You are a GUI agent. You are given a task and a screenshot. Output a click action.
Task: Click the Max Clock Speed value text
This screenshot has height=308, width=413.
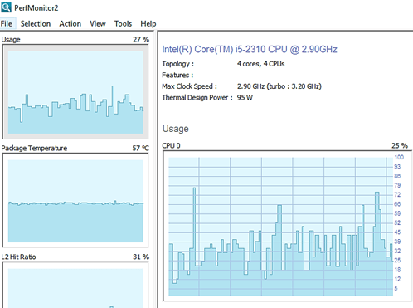279,86
